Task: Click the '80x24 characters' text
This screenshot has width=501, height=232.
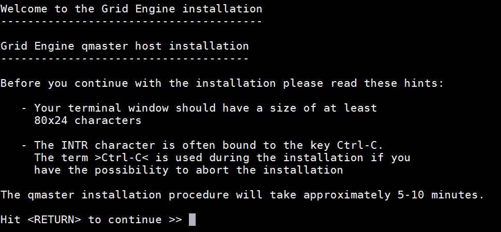Action: 87,120
